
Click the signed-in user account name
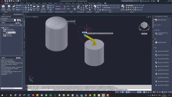coord(146,1)
